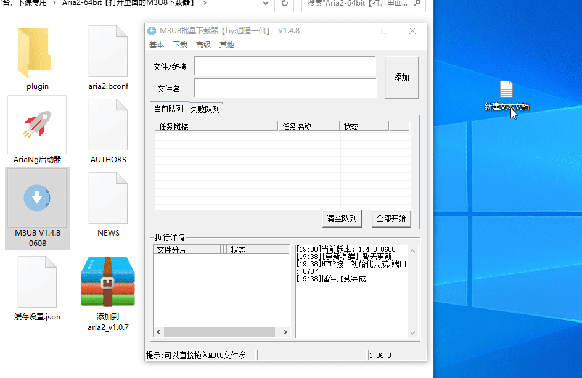The height and width of the screenshot is (378, 582).
Task: Focus the 文件名 input field
Action: point(285,88)
